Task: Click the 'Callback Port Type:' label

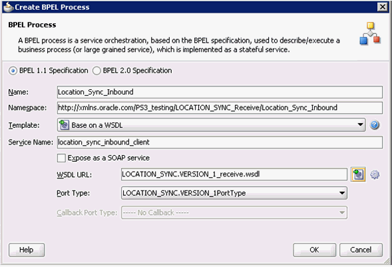Action: click(x=87, y=212)
